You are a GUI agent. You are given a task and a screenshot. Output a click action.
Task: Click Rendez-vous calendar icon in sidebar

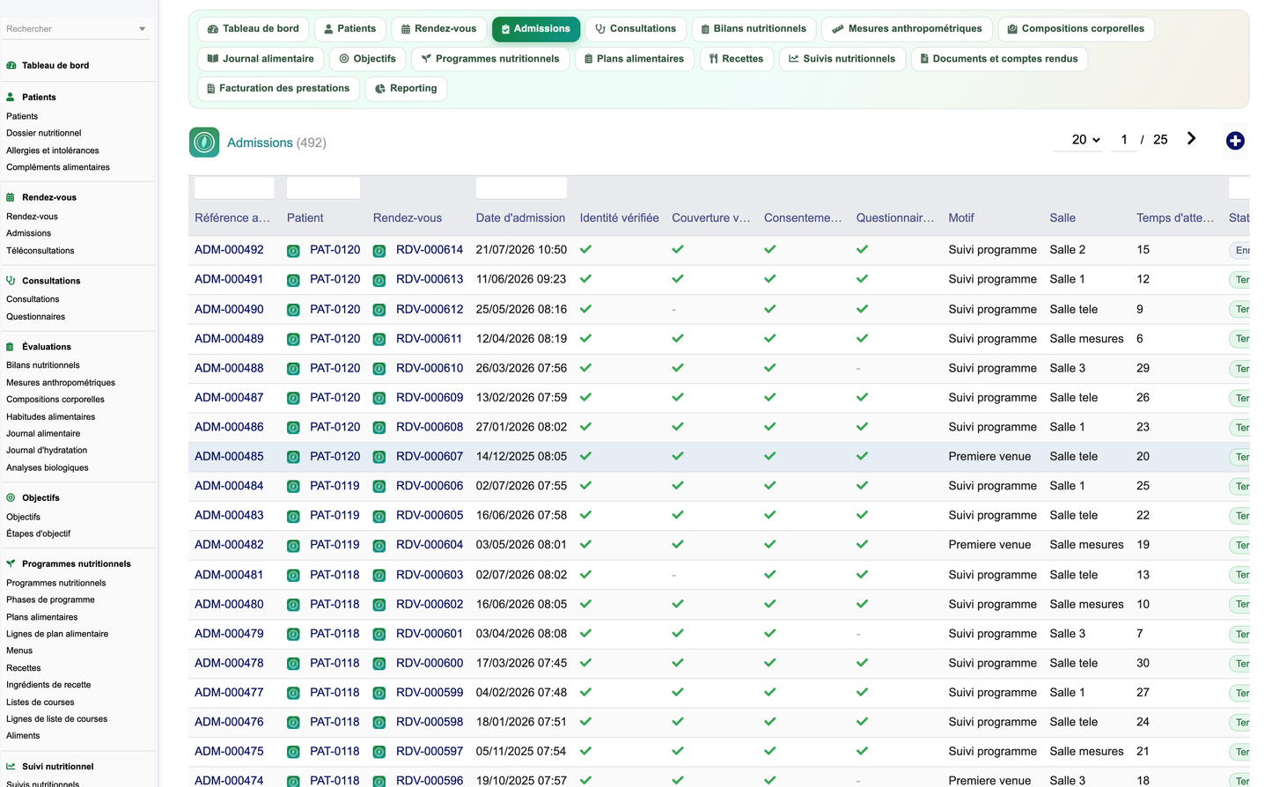(x=11, y=197)
